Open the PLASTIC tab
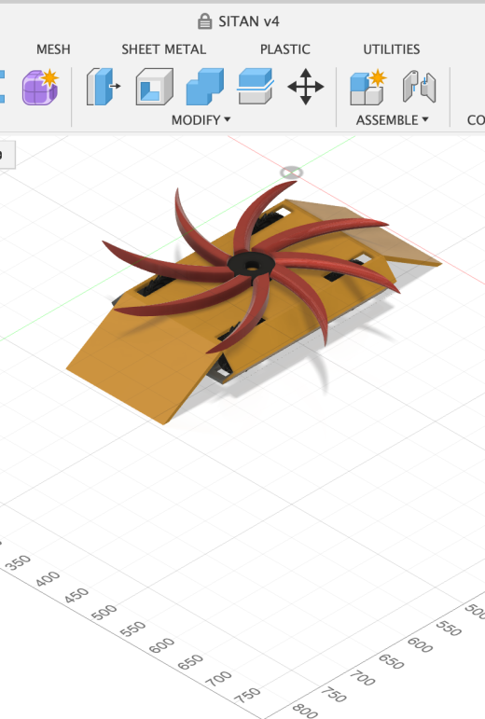The height and width of the screenshot is (719, 485). [285, 49]
